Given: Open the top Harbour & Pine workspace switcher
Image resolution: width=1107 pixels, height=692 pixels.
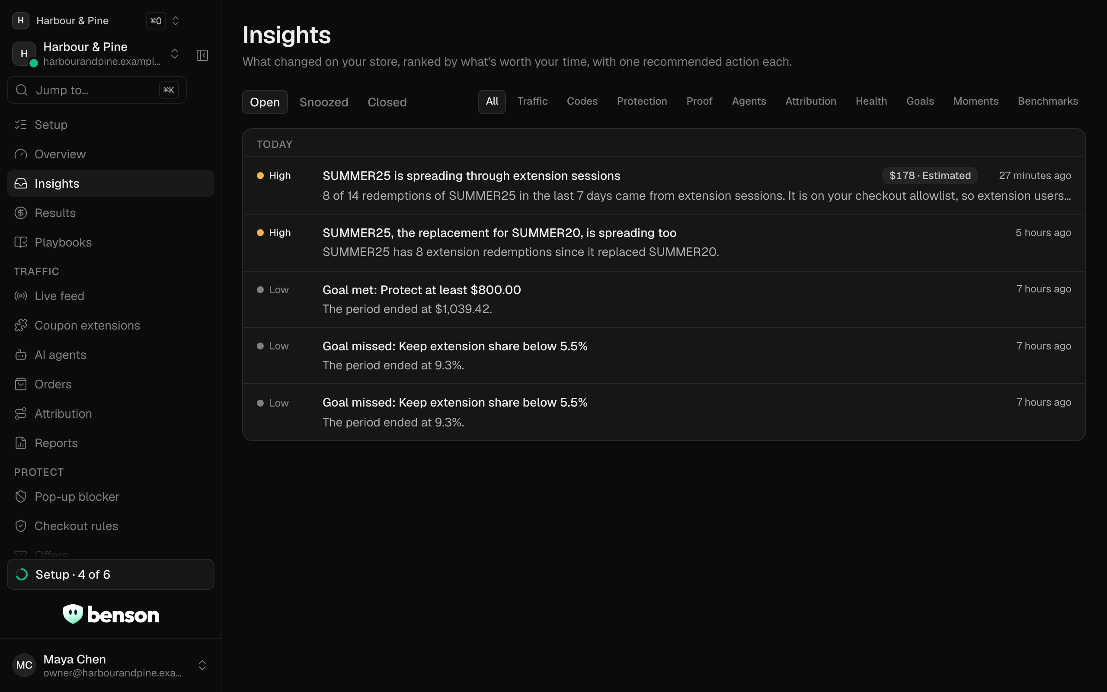Looking at the screenshot, I should tap(96, 21).
